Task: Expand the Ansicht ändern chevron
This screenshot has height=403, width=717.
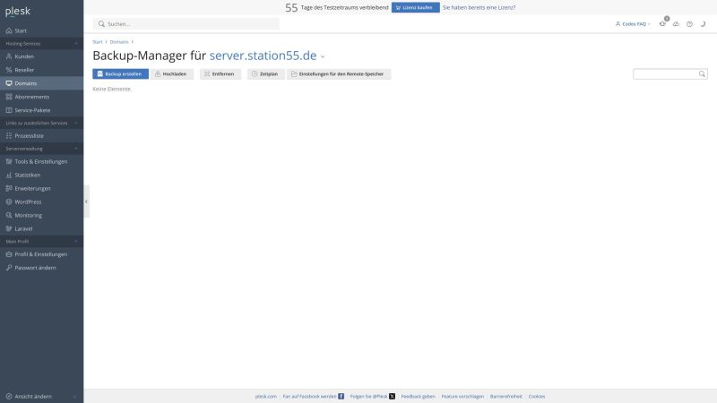Action: coord(74,397)
